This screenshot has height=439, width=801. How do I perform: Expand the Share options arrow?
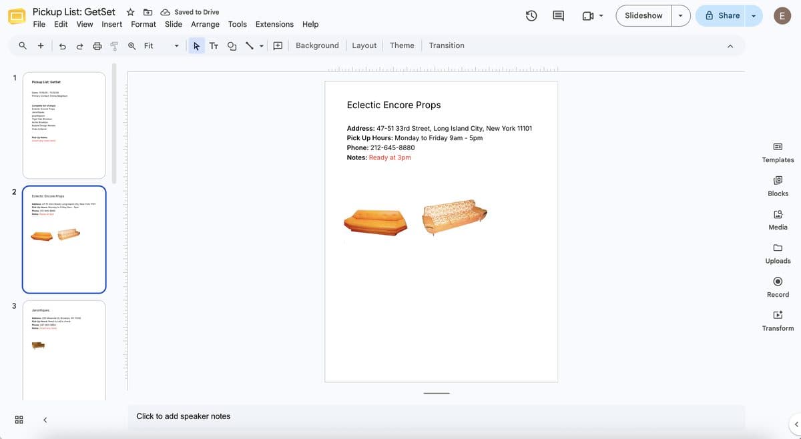754,16
